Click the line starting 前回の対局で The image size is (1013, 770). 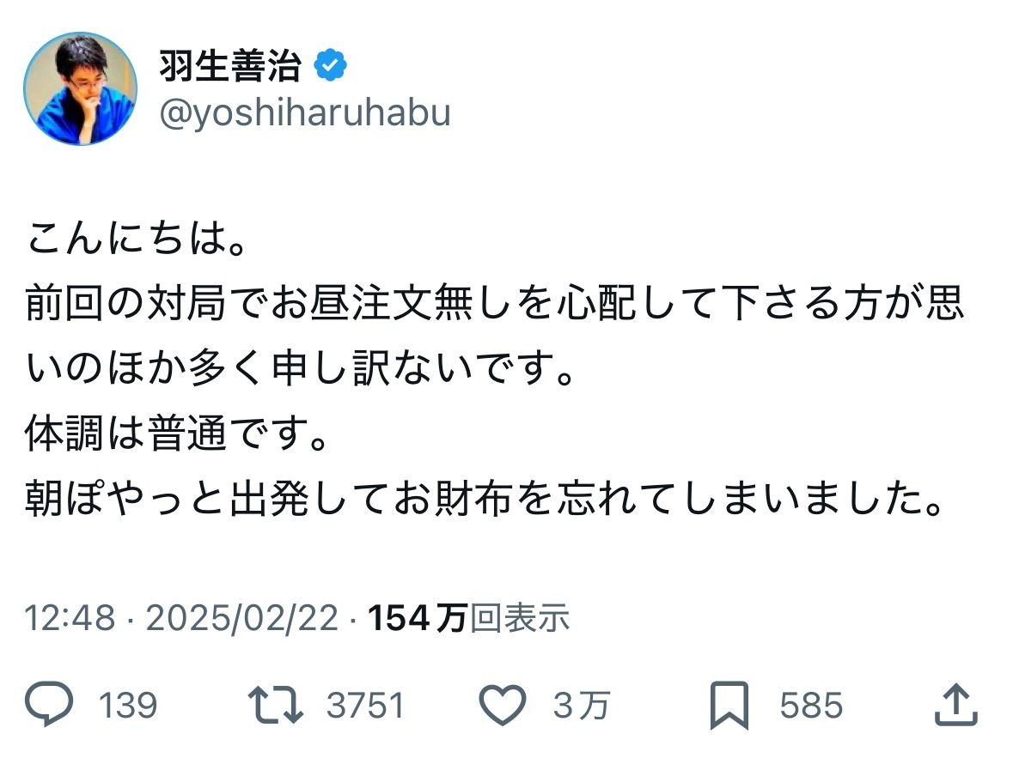tap(495, 306)
